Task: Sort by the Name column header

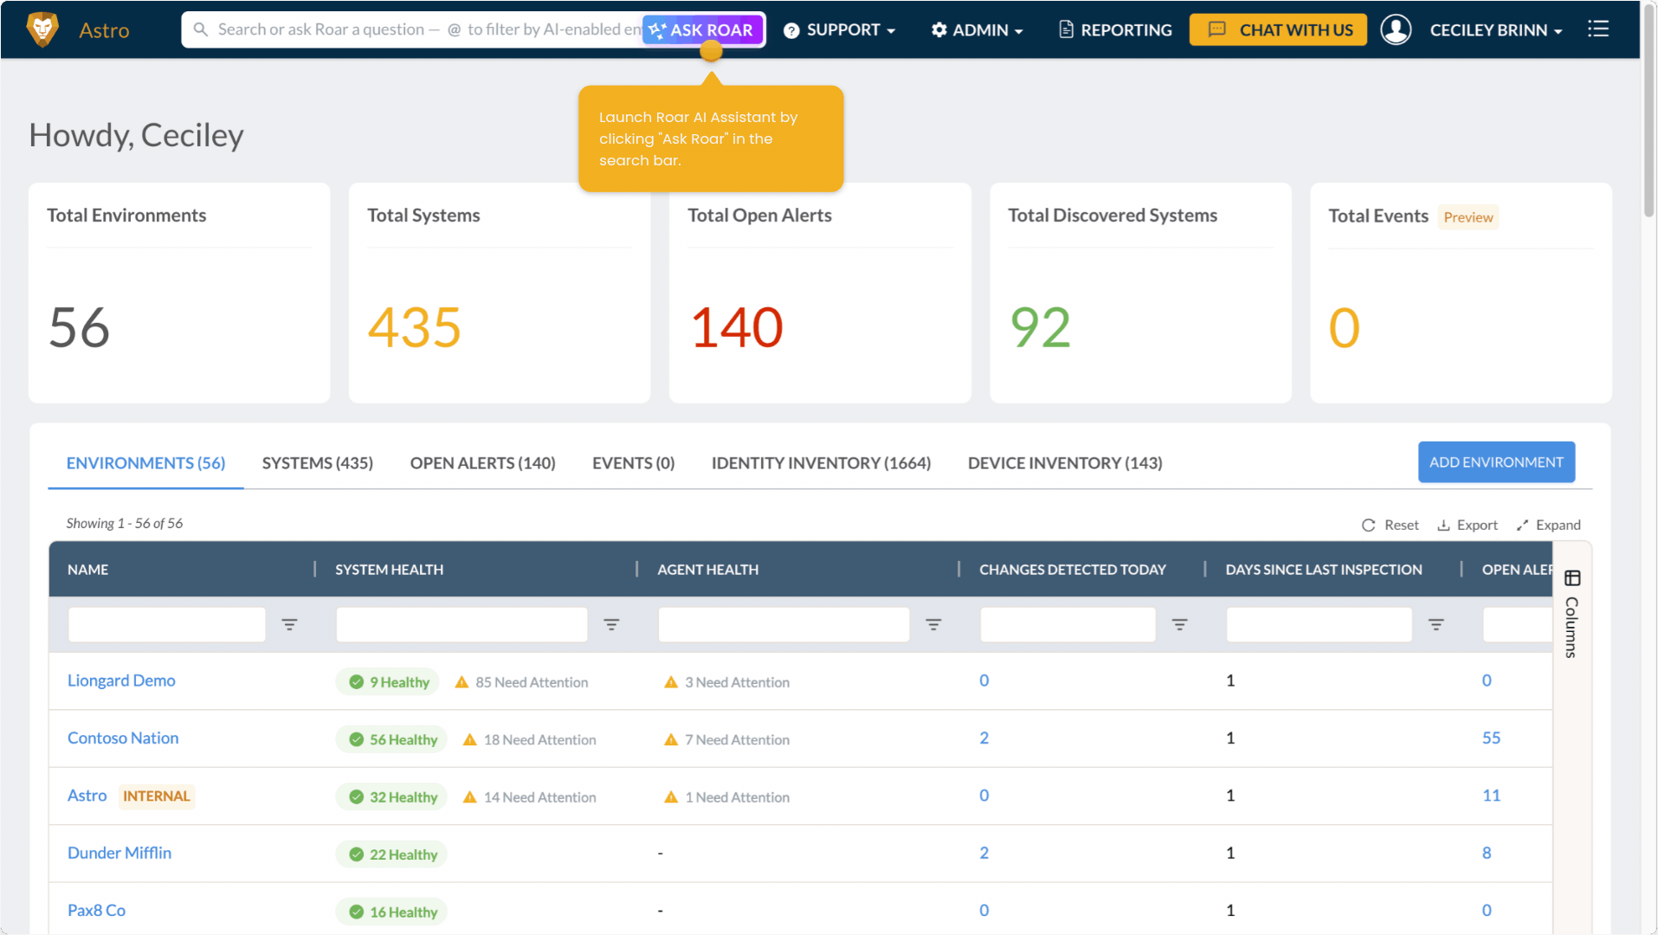Action: coord(88,570)
